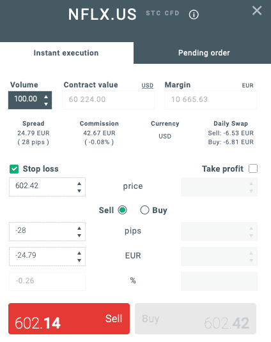This screenshot has width=271, height=342.
Task: Select the Buy radio button
Action: (x=144, y=210)
